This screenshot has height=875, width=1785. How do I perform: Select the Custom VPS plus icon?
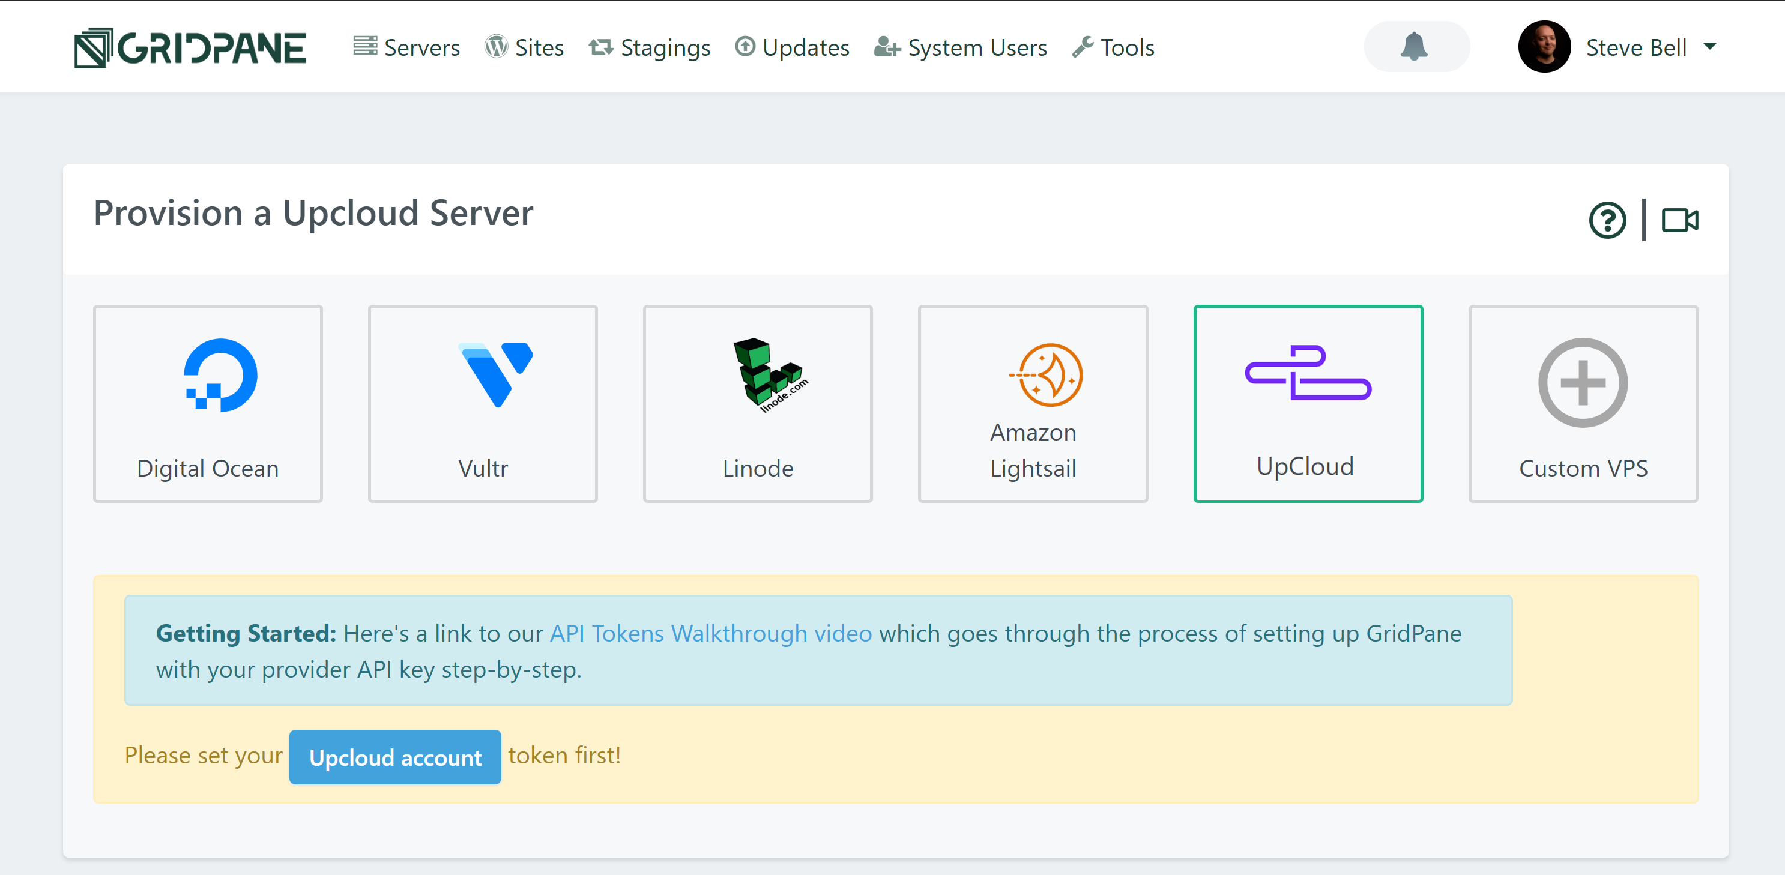click(1583, 382)
